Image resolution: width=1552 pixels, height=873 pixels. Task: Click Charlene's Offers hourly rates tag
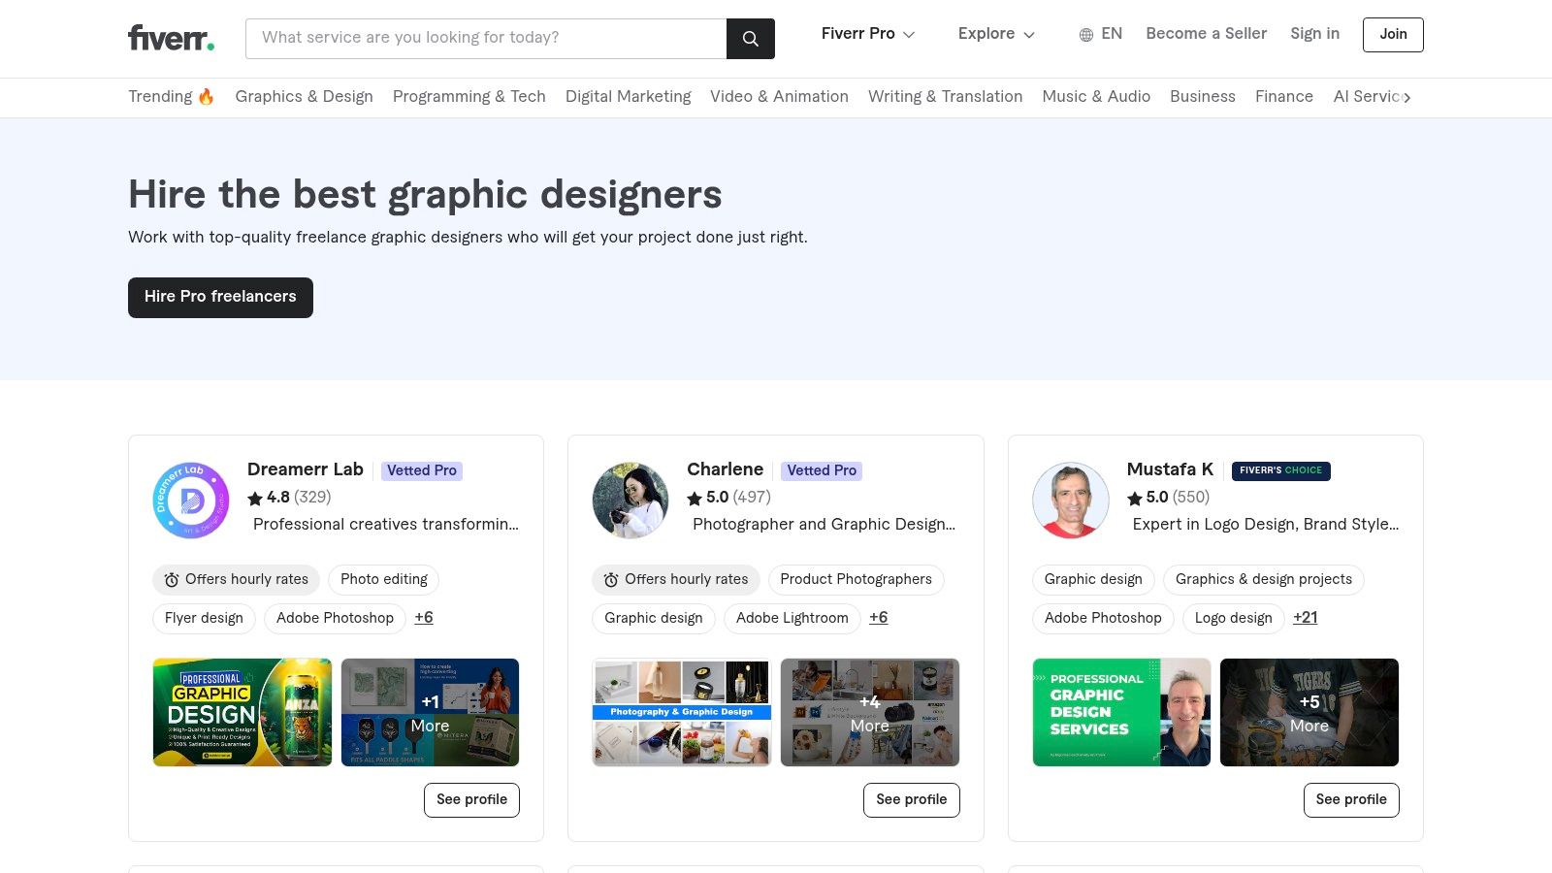(676, 580)
